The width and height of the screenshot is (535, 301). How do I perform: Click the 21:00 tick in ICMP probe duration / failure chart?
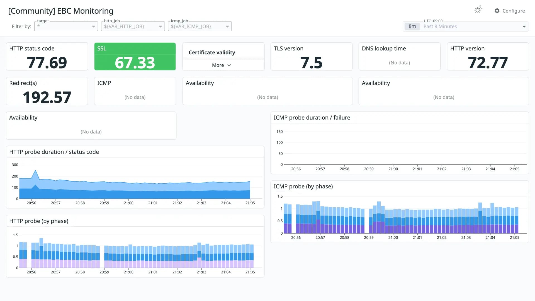click(x=393, y=169)
